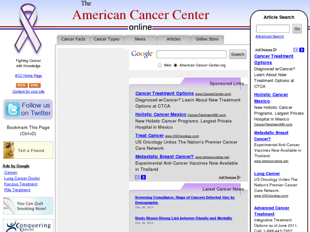Screen dimensions: 310x232
Task: Open the Screening Compliance news article
Action: 185,200
